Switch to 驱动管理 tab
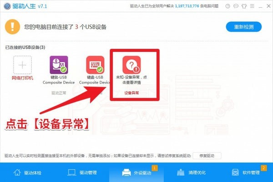Viewport: 273px width, 182px height. [x=82, y=173]
